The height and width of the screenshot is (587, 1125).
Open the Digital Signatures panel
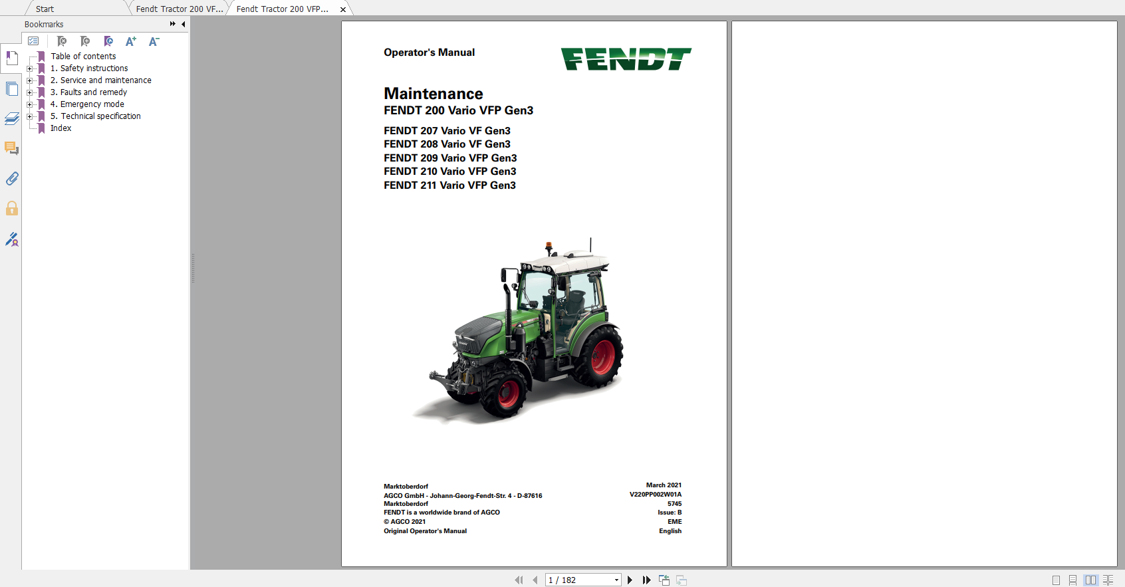[12, 239]
